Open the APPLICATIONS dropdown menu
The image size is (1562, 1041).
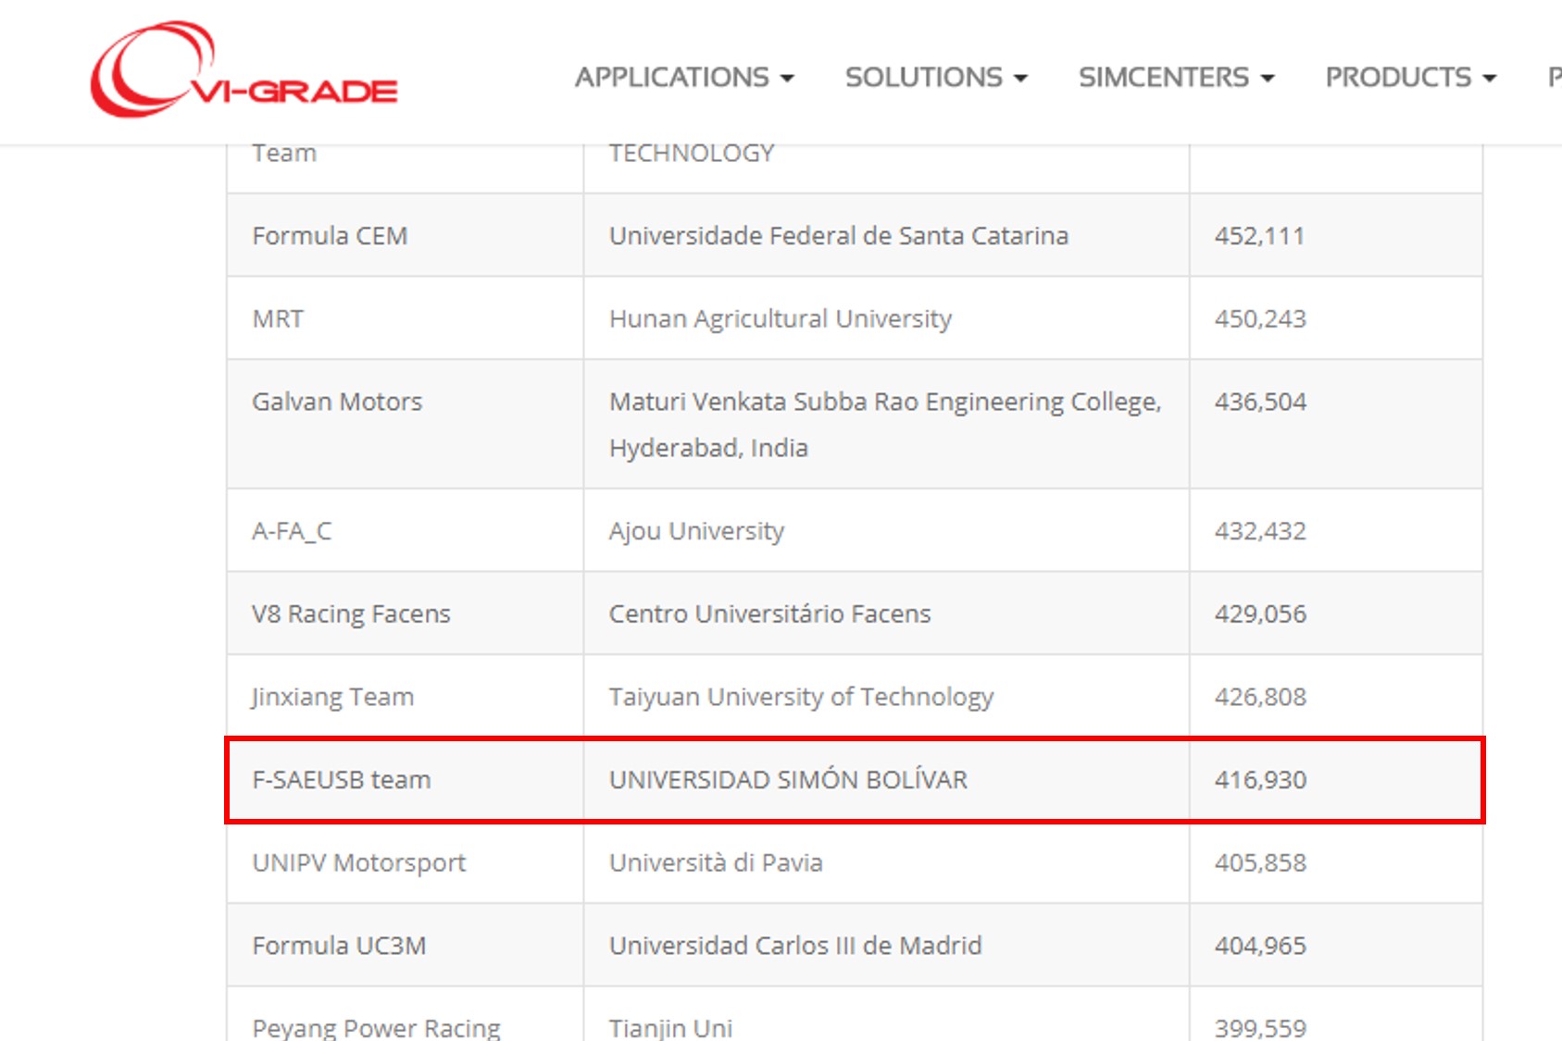click(684, 77)
